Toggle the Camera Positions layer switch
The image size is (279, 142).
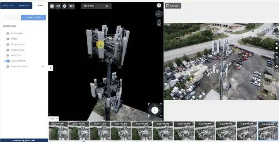[7, 67]
